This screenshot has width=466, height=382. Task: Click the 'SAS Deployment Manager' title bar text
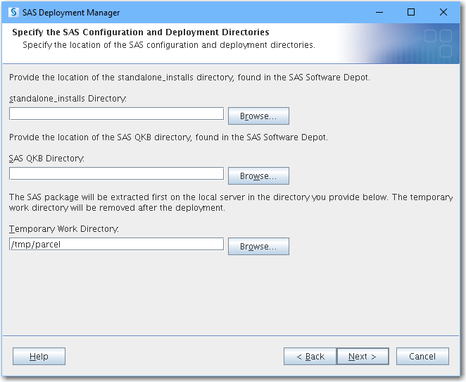click(71, 13)
